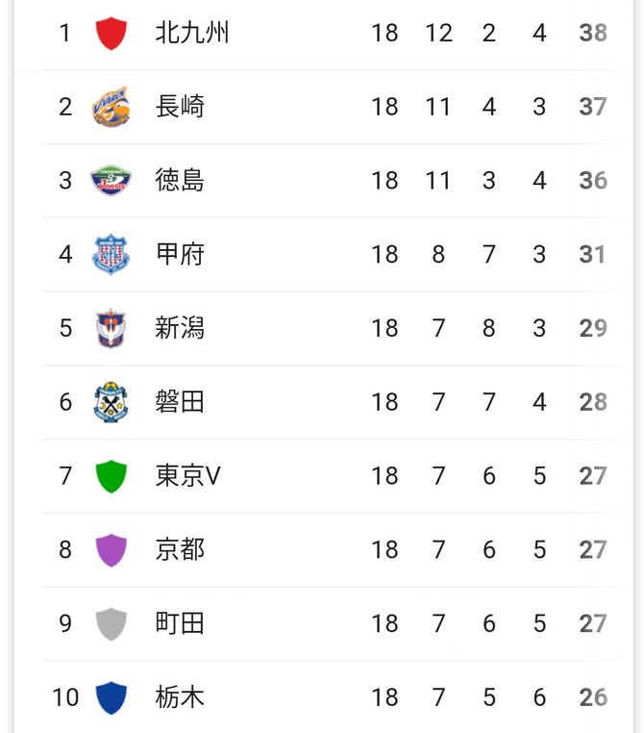
Task: Click 北九州's 38 points total
Action: pyautogui.click(x=593, y=34)
